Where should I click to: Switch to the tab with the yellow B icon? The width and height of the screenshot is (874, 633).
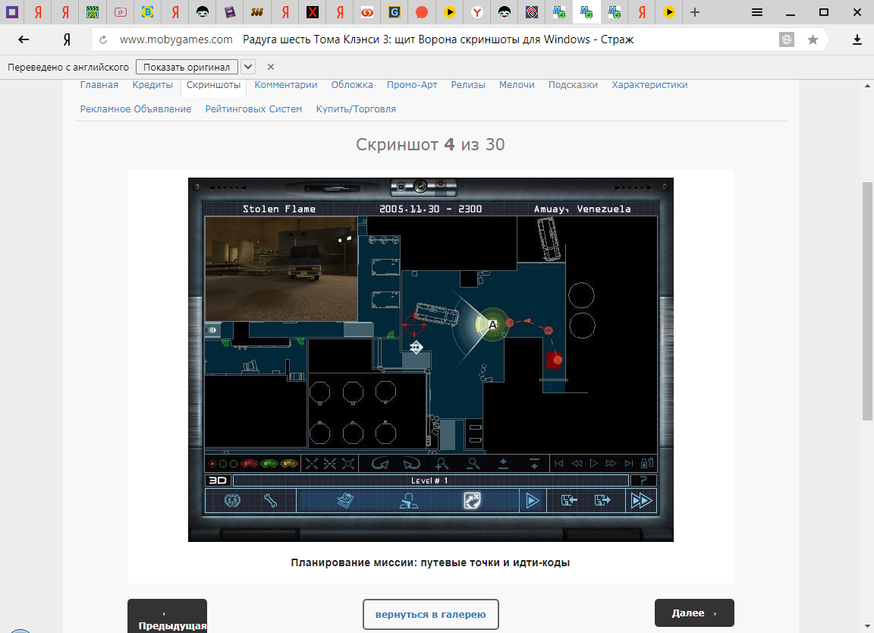147,11
